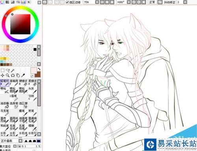Rotate the canvas clockwise

pyautogui.click(x=139, y=2)
